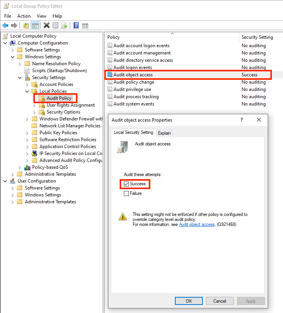Screen dimensions: 283x313
Task: Click the User Configuration icon
Action: [13, 181]
